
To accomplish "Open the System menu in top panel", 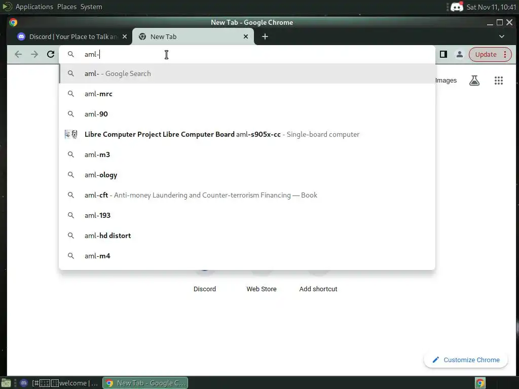I will (91, 7).
